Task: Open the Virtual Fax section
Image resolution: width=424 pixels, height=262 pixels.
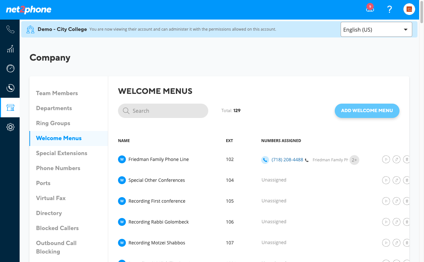Action: pos(51,198)
